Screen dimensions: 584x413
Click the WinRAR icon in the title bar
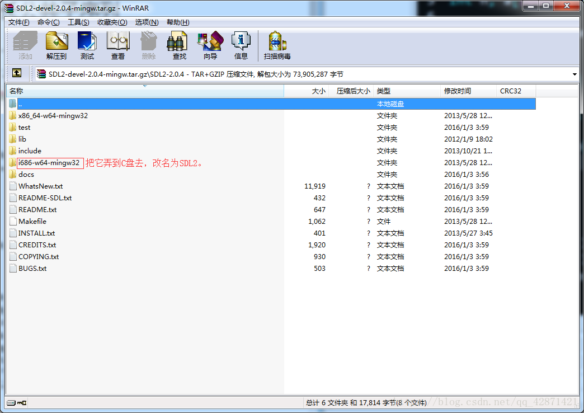tap(8, 8)
